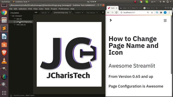Open the Find menu
Screen dimensions: 173x97
(x=30, y=9)
